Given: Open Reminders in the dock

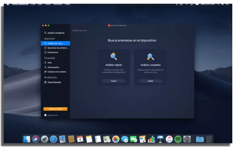Looking at the screenshot, I should [x=98, y=139].
